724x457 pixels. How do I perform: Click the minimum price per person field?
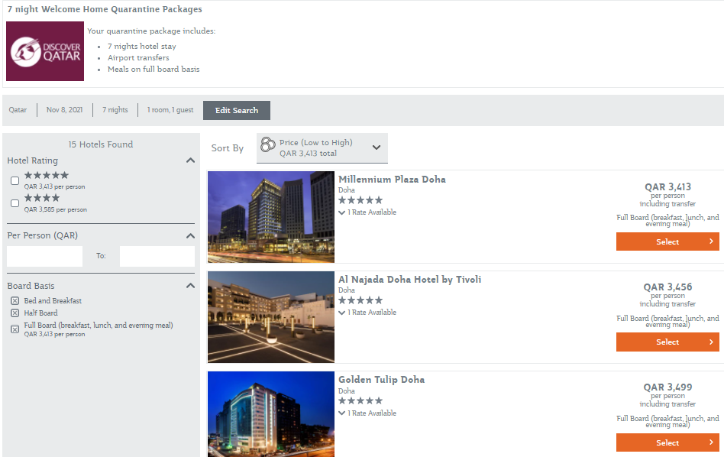click(45, 256)
